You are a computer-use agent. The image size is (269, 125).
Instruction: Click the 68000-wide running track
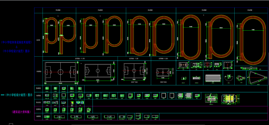[221, 37]
